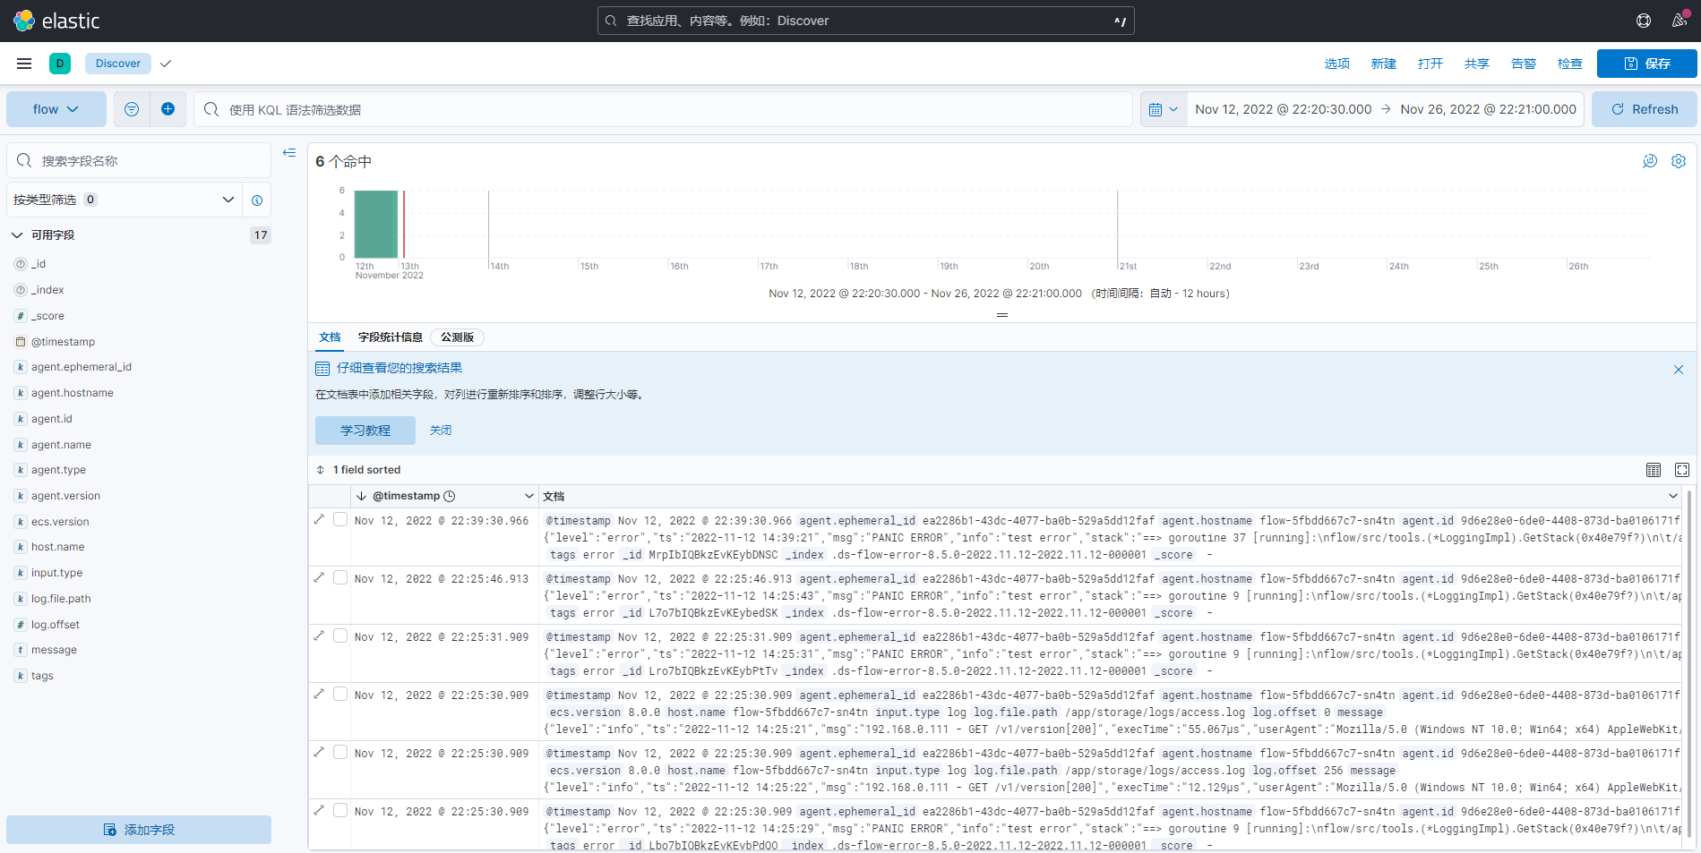This screenshot has width=1701, height=853.
Task: Select the 22:39:30.966 row checkbox
Action: pos(340,519)
